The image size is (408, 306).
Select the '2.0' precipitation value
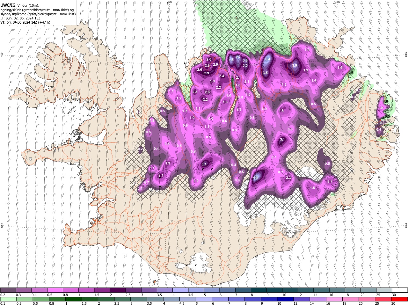[x=207, y=92]
